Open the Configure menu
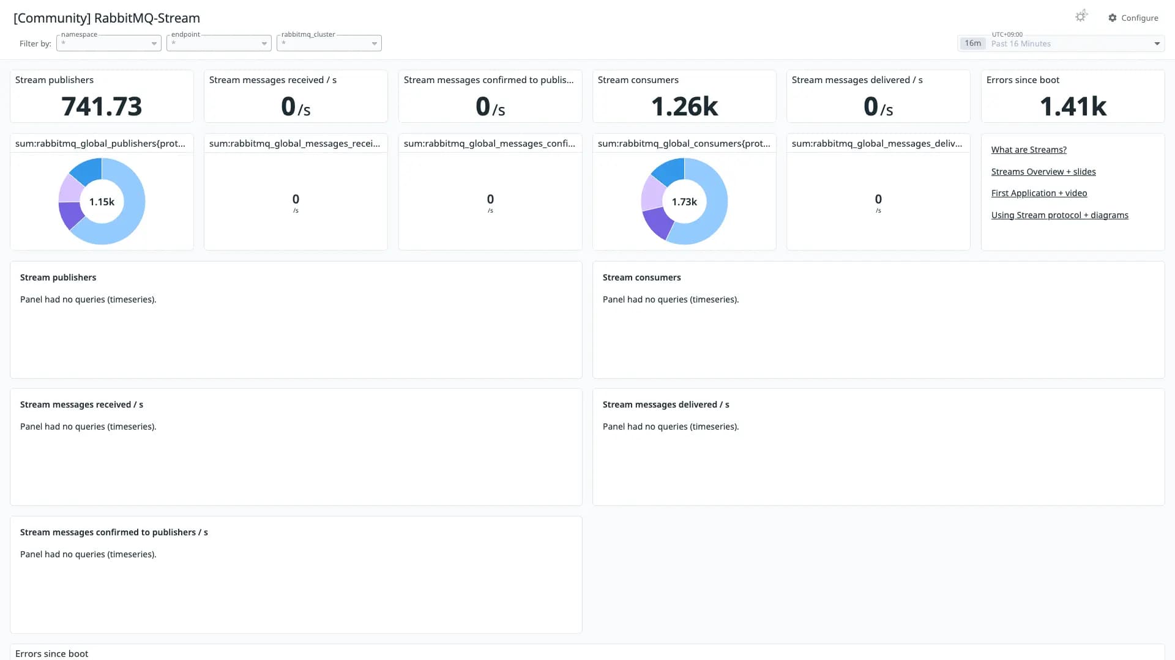This screenshot has height=660, width=1175. 1133,18
